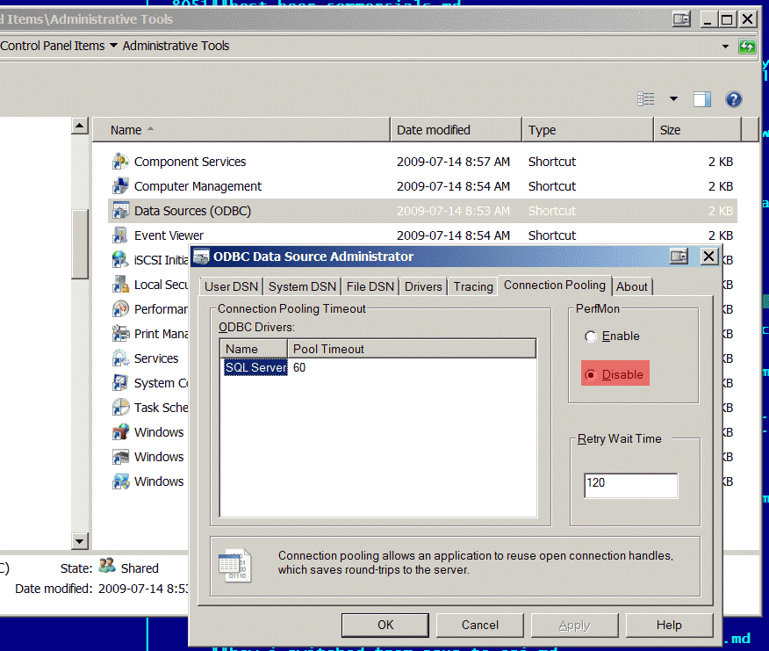Click the scroll down arrow in navigation pane
Viewport: 769px width, 651px height.
pos(80,541)
